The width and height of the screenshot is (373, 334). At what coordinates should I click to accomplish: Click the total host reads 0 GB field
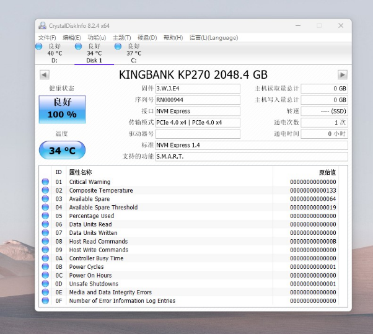324,89
